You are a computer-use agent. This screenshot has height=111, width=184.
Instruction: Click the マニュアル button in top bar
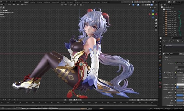pyautogui.click(x=146, y=2)
